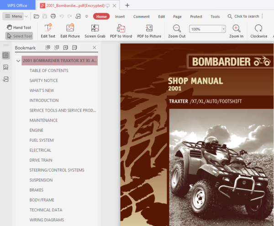Open the 100% zoom level dropdown
The image size is (274, 226).
pyautogui.click(x=223, y=29)
